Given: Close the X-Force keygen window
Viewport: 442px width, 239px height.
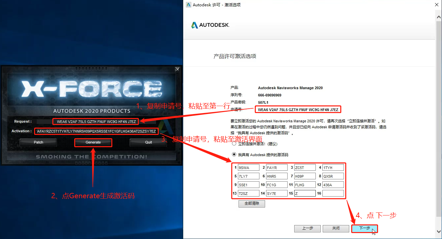Looking at the screenshot, I should point(178,69).
